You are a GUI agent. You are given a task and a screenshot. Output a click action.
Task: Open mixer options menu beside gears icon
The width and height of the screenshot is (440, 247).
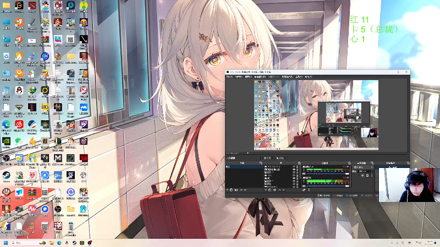(x=309, y=190)
